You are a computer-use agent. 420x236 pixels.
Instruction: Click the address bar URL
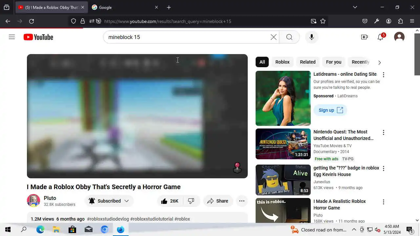168,21
